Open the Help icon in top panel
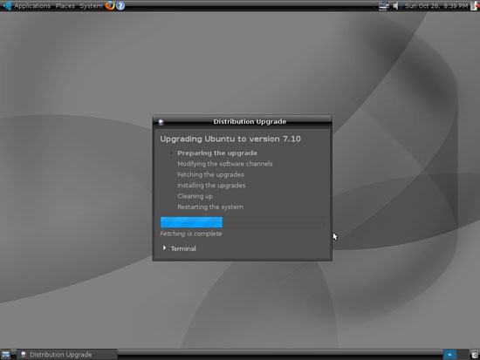Screen dimensions: 480x360 120,5
